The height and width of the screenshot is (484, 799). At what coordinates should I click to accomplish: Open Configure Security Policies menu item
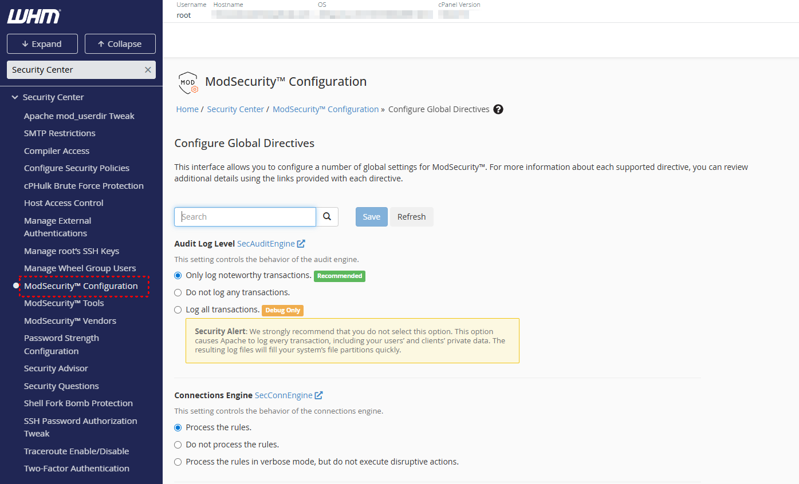point(77,168)
